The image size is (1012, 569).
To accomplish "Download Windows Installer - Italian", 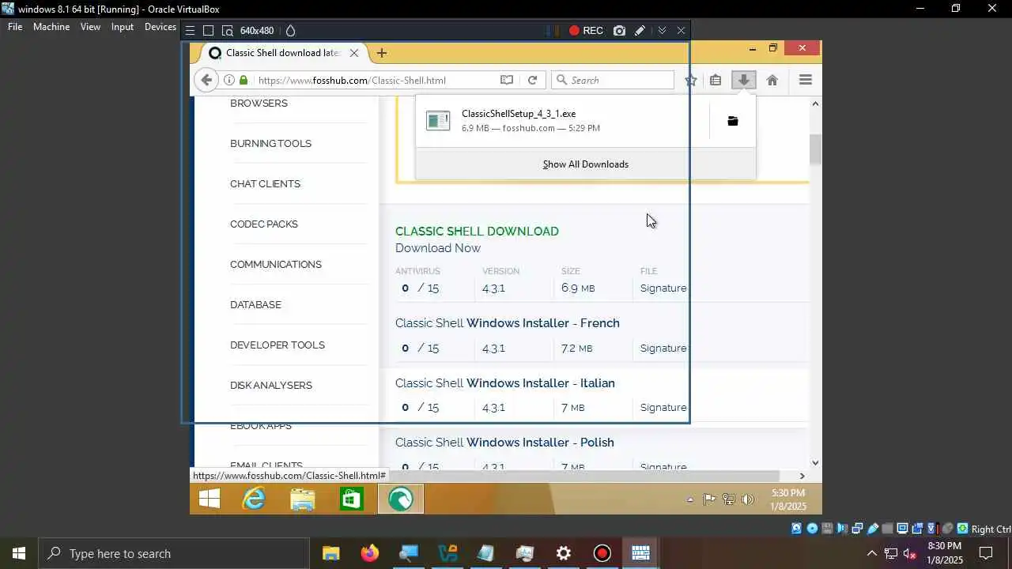I will point(505,383).
